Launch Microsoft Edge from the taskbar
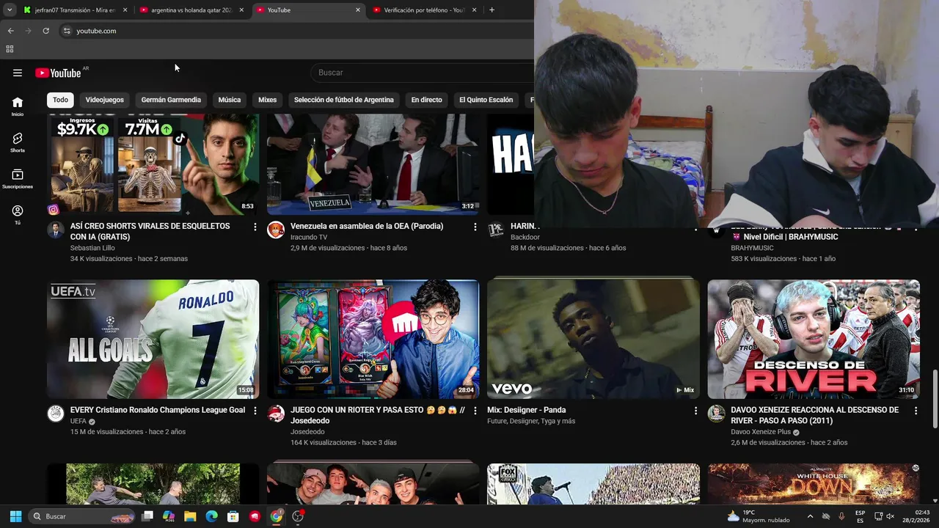 pos(211,516)
